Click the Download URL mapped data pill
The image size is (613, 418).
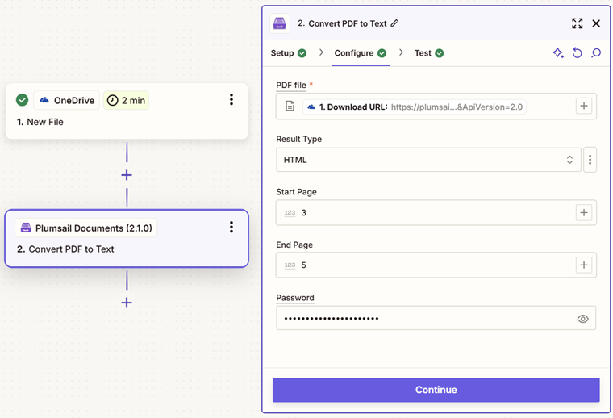(x=415, y=107)
